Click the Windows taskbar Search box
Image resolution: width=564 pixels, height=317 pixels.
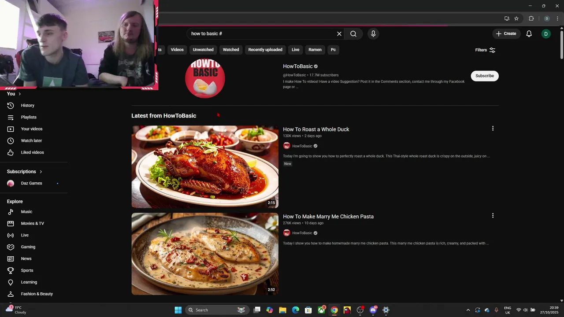(217, 310)
